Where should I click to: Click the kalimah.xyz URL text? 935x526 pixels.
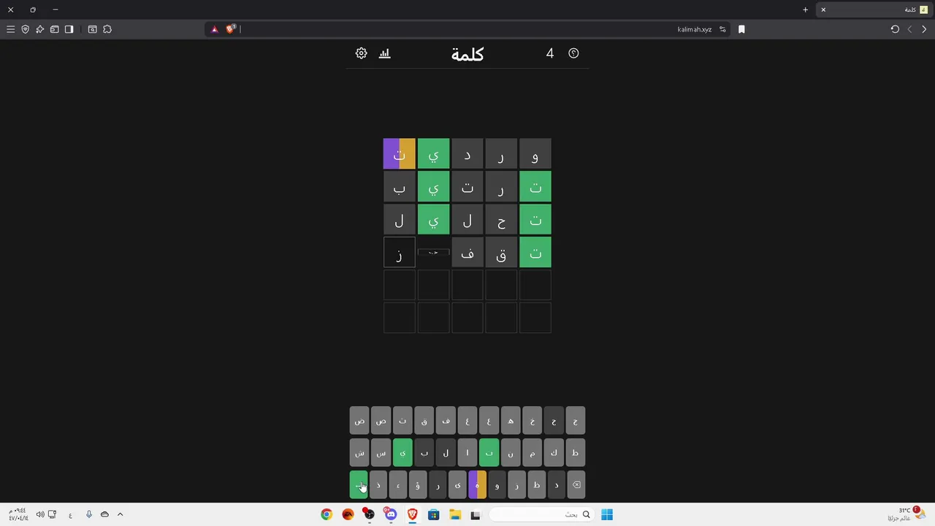click(695, 29)
